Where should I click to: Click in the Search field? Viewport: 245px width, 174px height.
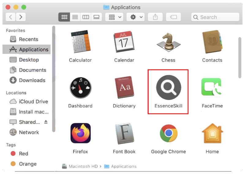point(215,17)
